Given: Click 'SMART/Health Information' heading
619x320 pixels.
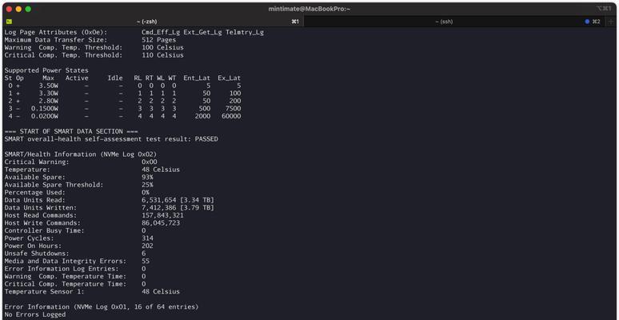Looking at the screenshot, I should coord(81,154).
